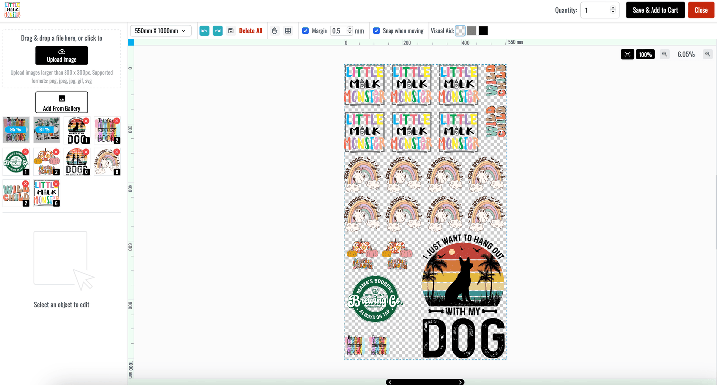Select the black Visual Aid swatch
Viewport: 717px width, 385px height.
point(483,31)
